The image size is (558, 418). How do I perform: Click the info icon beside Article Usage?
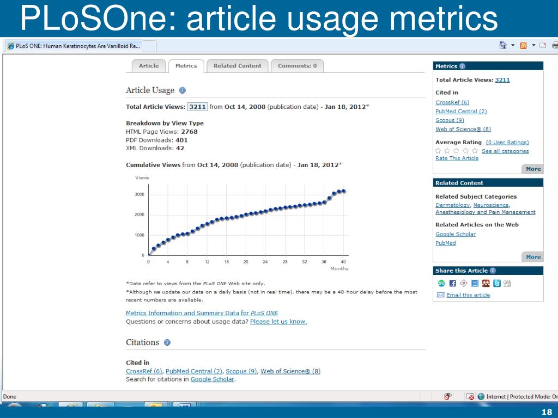pyautogui.click(x=182, y=90)
